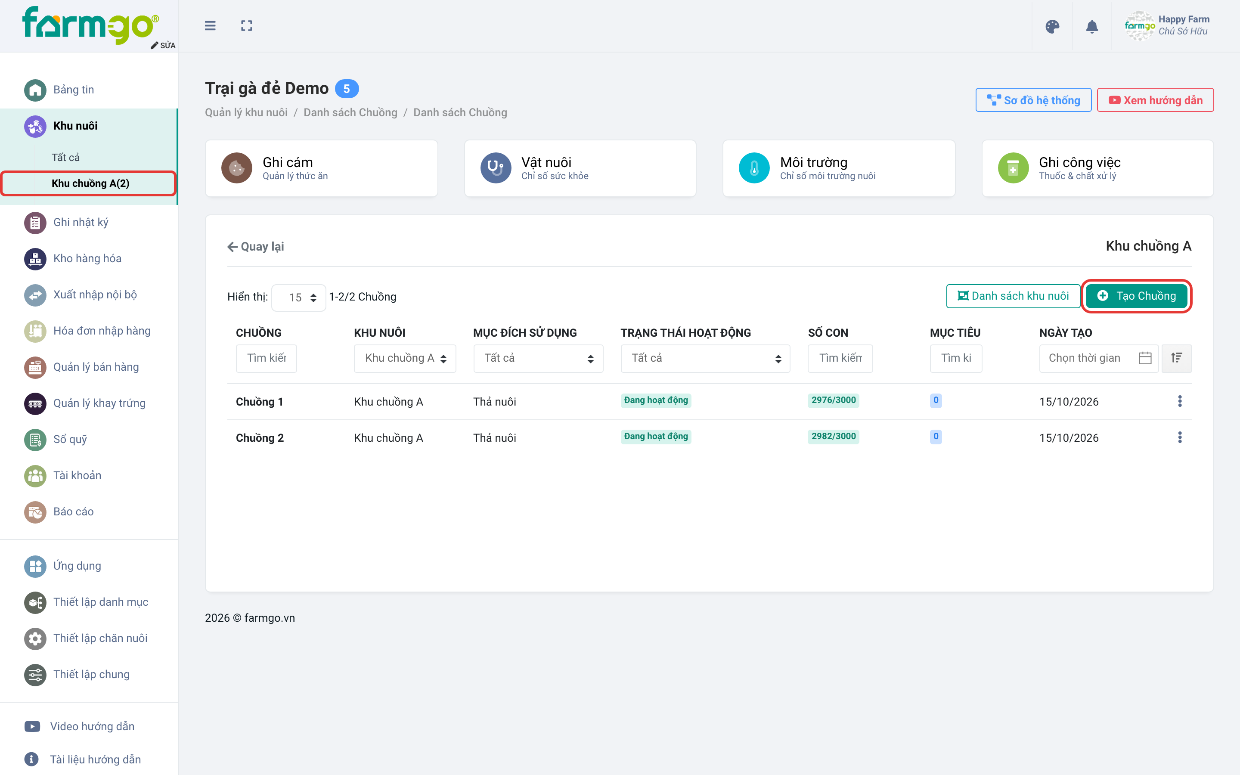1240x775 pixels.
Task: Open Thiết lập chung settings item
Action: point(91,675)
